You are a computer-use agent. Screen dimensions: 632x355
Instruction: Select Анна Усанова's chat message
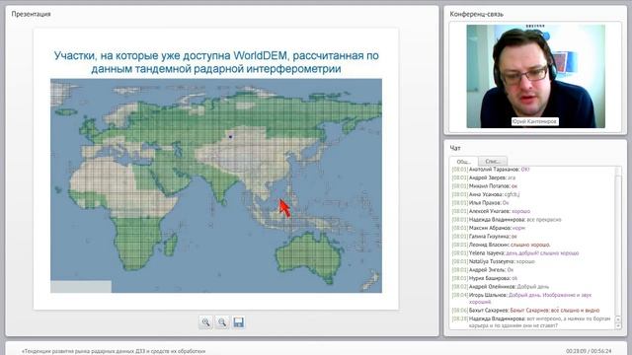click(x=486, y=194)
